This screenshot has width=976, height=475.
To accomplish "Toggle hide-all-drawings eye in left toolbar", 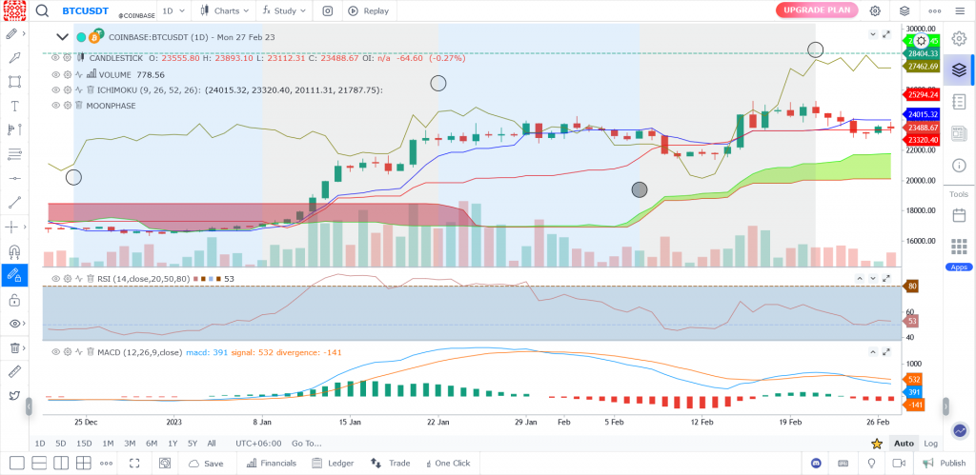I will tap(15, 324).
